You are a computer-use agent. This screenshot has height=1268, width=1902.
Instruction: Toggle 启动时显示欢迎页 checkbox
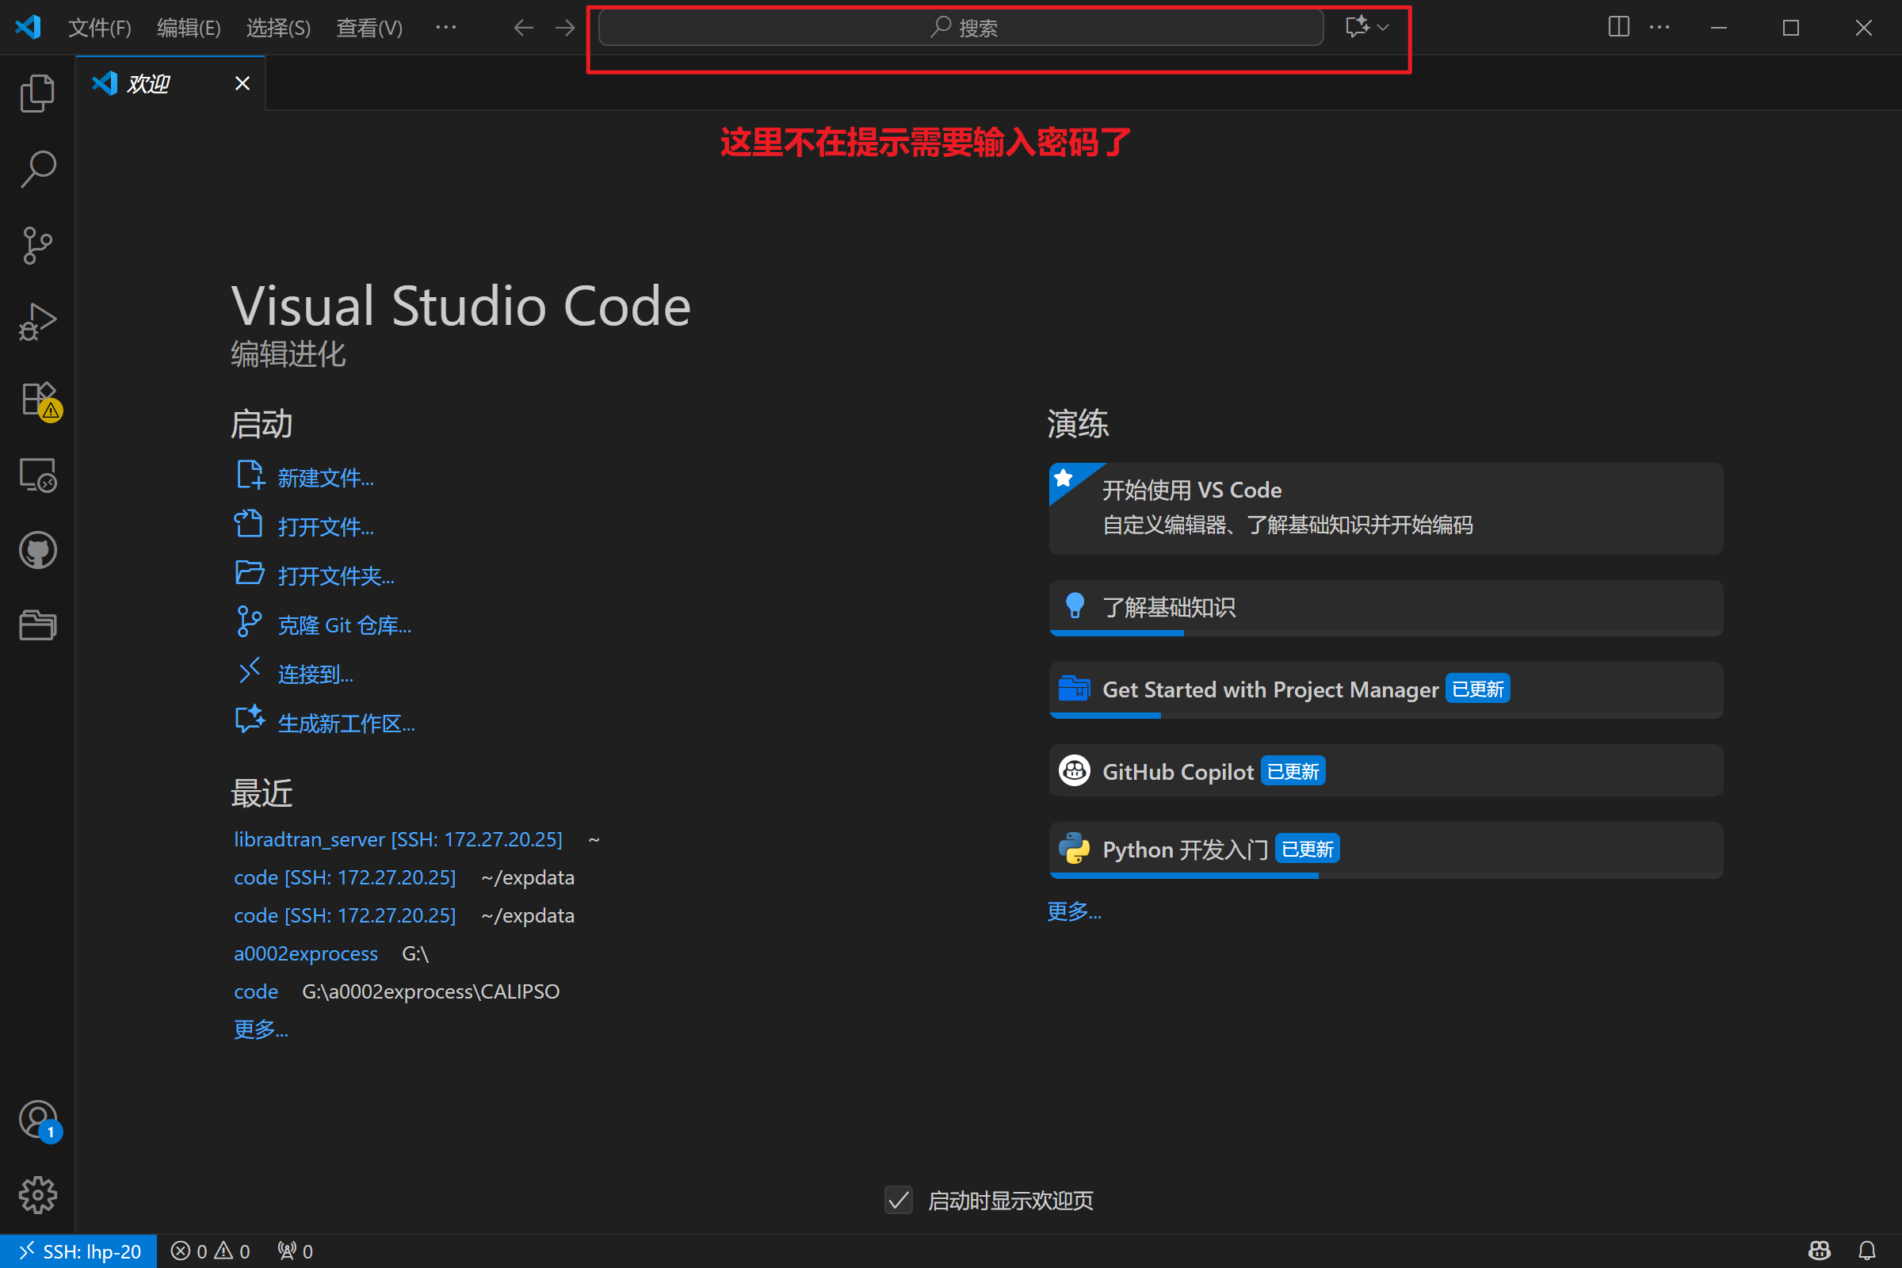[899, 1200]
